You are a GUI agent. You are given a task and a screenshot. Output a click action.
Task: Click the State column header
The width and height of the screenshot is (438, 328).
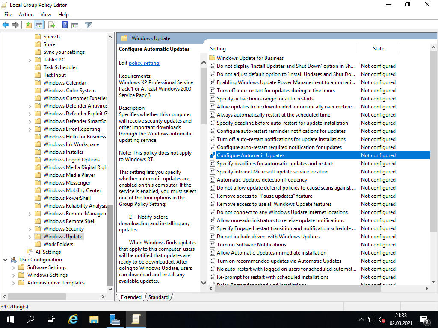click(x=378, y=49)
